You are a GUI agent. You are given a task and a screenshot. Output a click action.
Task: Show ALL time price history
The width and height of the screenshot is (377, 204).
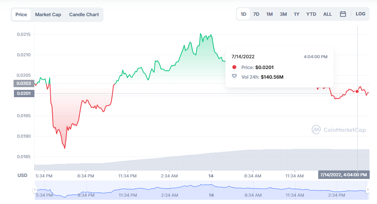[x=327, y=14]
